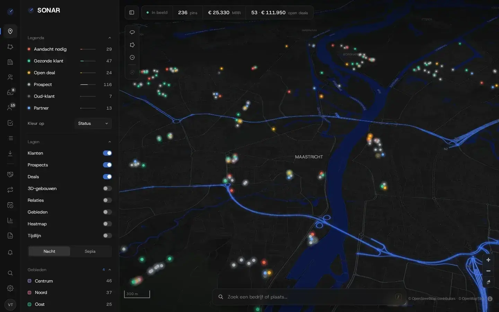Image resolution: width=499 pixels, height=312 pixels.
Task: Open the notifications bell icon
Action: pyautogui.click(x=10, y=253)
